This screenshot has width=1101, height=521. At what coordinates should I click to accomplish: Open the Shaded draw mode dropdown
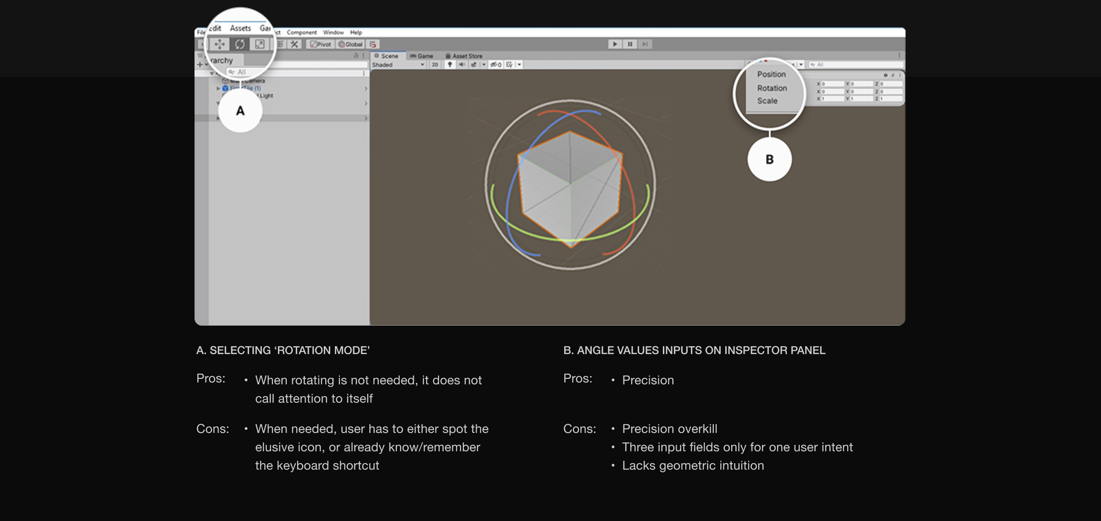coord(399,65)
